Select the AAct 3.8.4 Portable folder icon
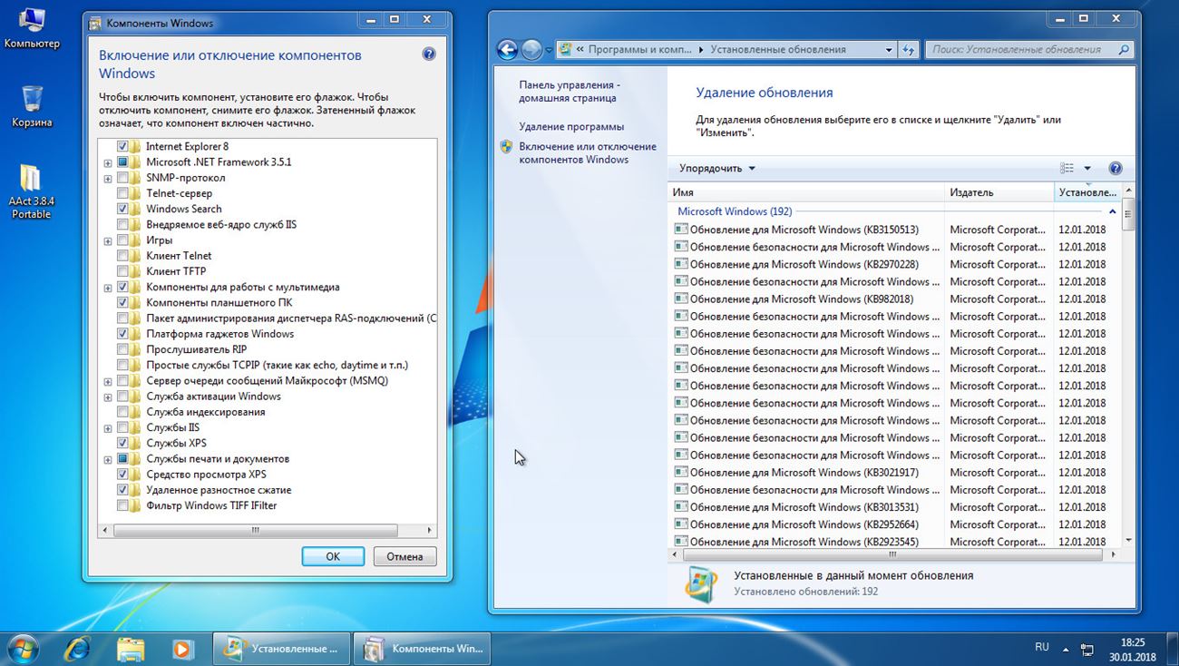1179x666 pixels. point(31,191)
